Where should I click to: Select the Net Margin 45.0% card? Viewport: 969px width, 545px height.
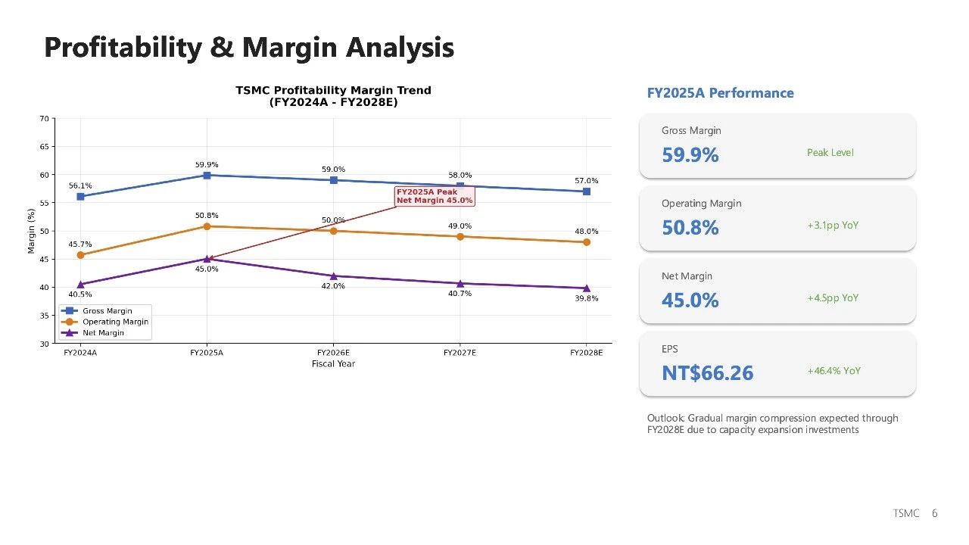coord(777,291)
